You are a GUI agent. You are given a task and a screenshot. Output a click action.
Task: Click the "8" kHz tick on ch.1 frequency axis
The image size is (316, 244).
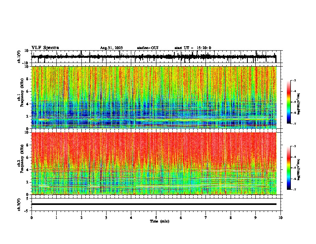(x=28, y=79)
